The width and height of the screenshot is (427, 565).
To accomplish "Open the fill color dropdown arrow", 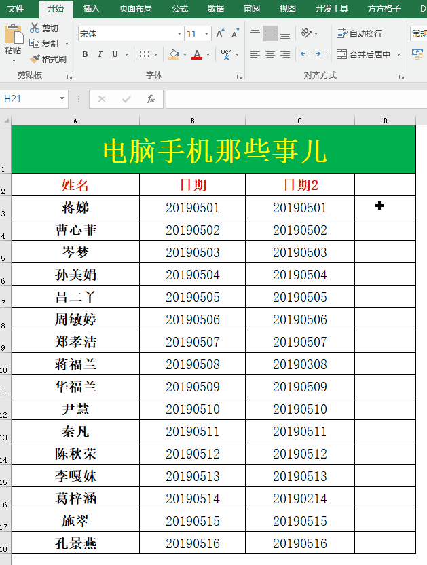I will [185, 54].
